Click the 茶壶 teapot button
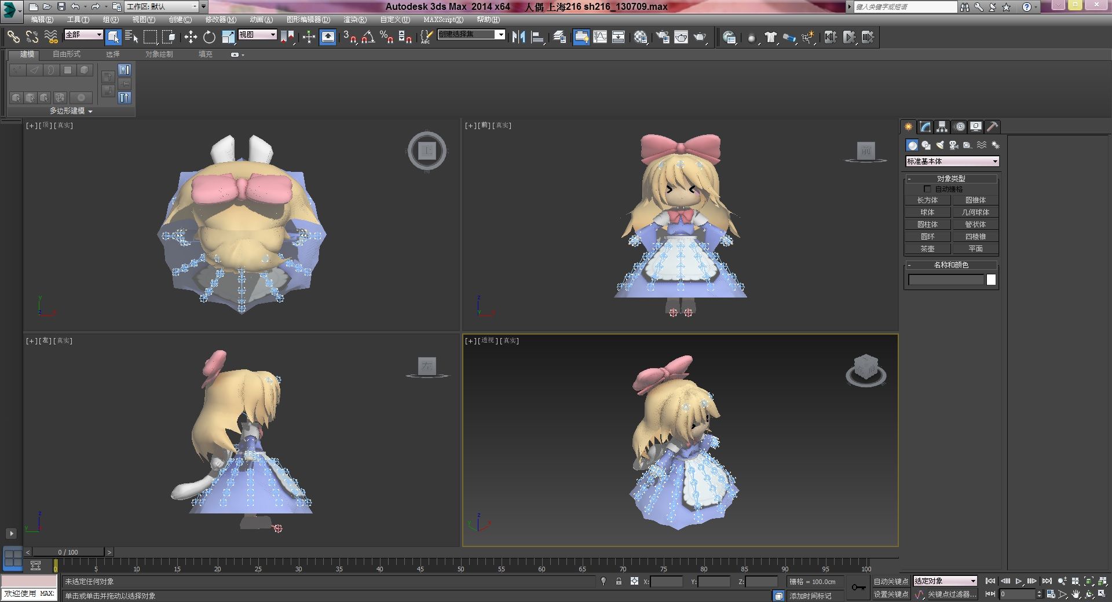The width and height of the screenshot is (1112, 602). [x=927, y=249]
